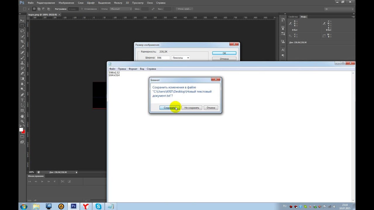Click the foreground color swatch
This screenshot has height=210, width=374.
pos(21,130)
